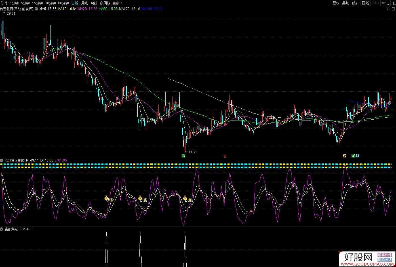Image resolution: width=396 pixels, height=267 pixels.
Task: Click the third white XG signal spike
Action: point(185,250)
